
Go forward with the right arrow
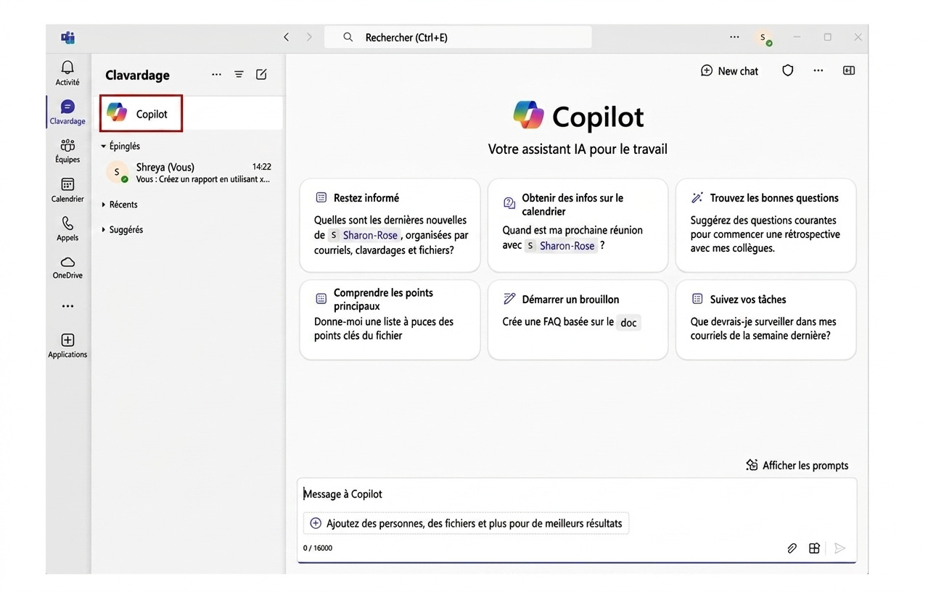pos(309,37)
